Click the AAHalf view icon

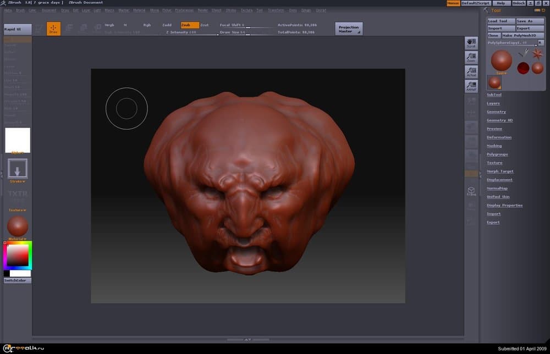pyautogui.click(x=471, y=86)
